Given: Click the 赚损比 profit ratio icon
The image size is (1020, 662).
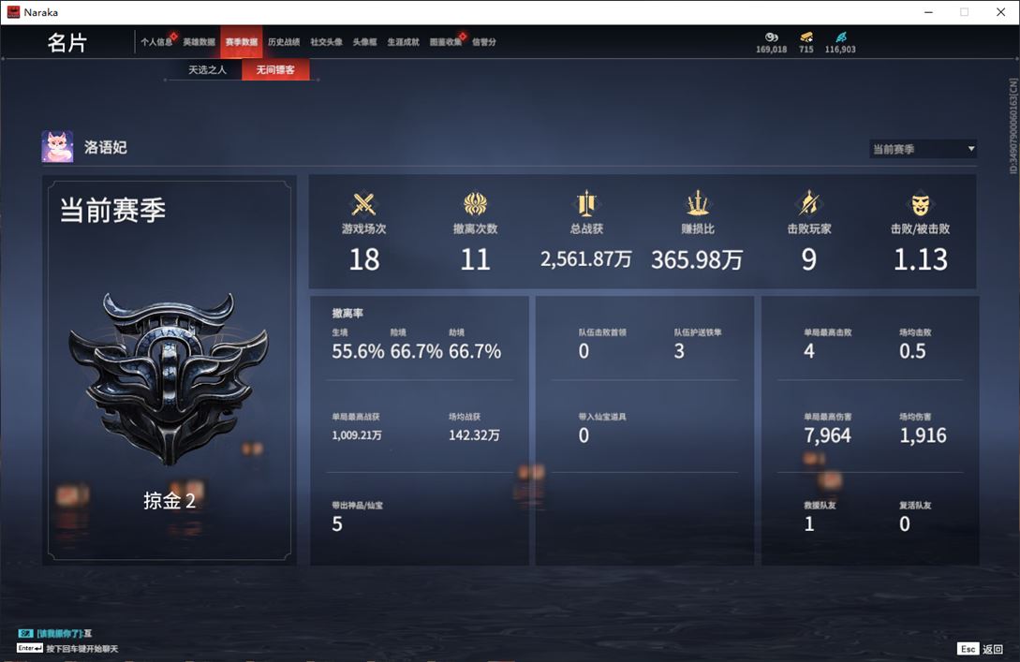Looking at the screenshot, I should 698,203.
